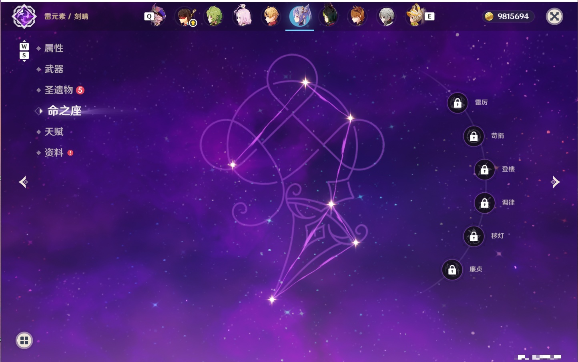The image size is (578, 362).
Task: Open the grid menu button
Action: coord(24,340)
